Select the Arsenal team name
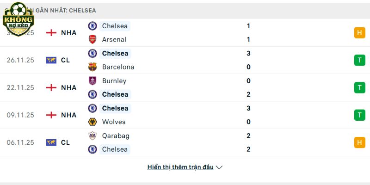370x185 pixels. 114,39
